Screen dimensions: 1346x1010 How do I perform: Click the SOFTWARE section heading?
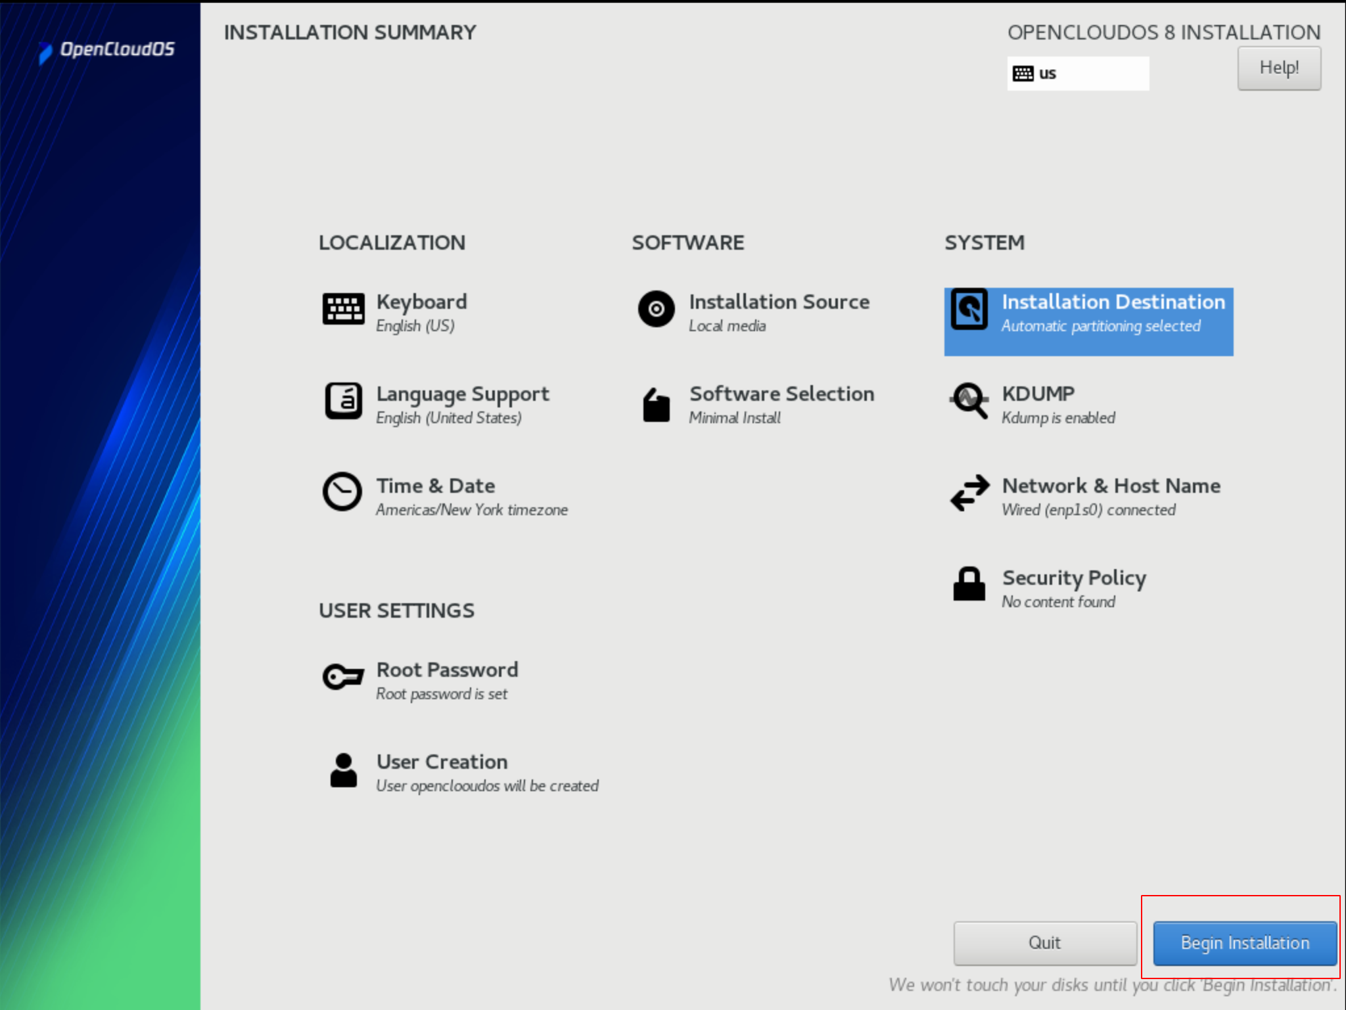pos(688,242)
